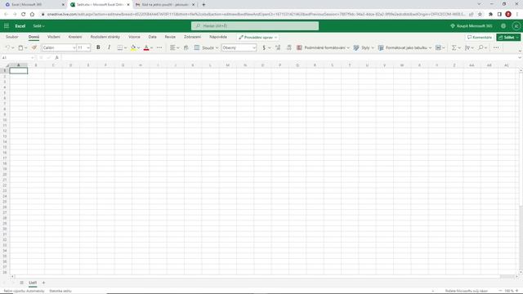Open the Provádění úprav editing mode dropdown
The height and width of the screenshot is (294, 523).
(x=258, y=38)
